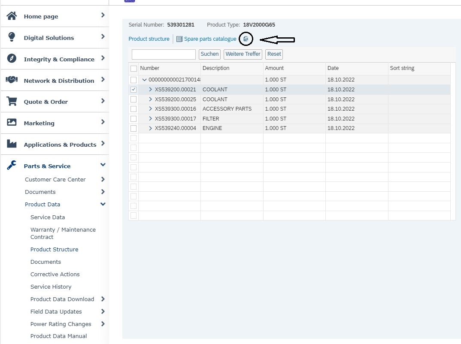Open the Home page menu item
Screen dimensions: 461x344
tap(41, 16)
